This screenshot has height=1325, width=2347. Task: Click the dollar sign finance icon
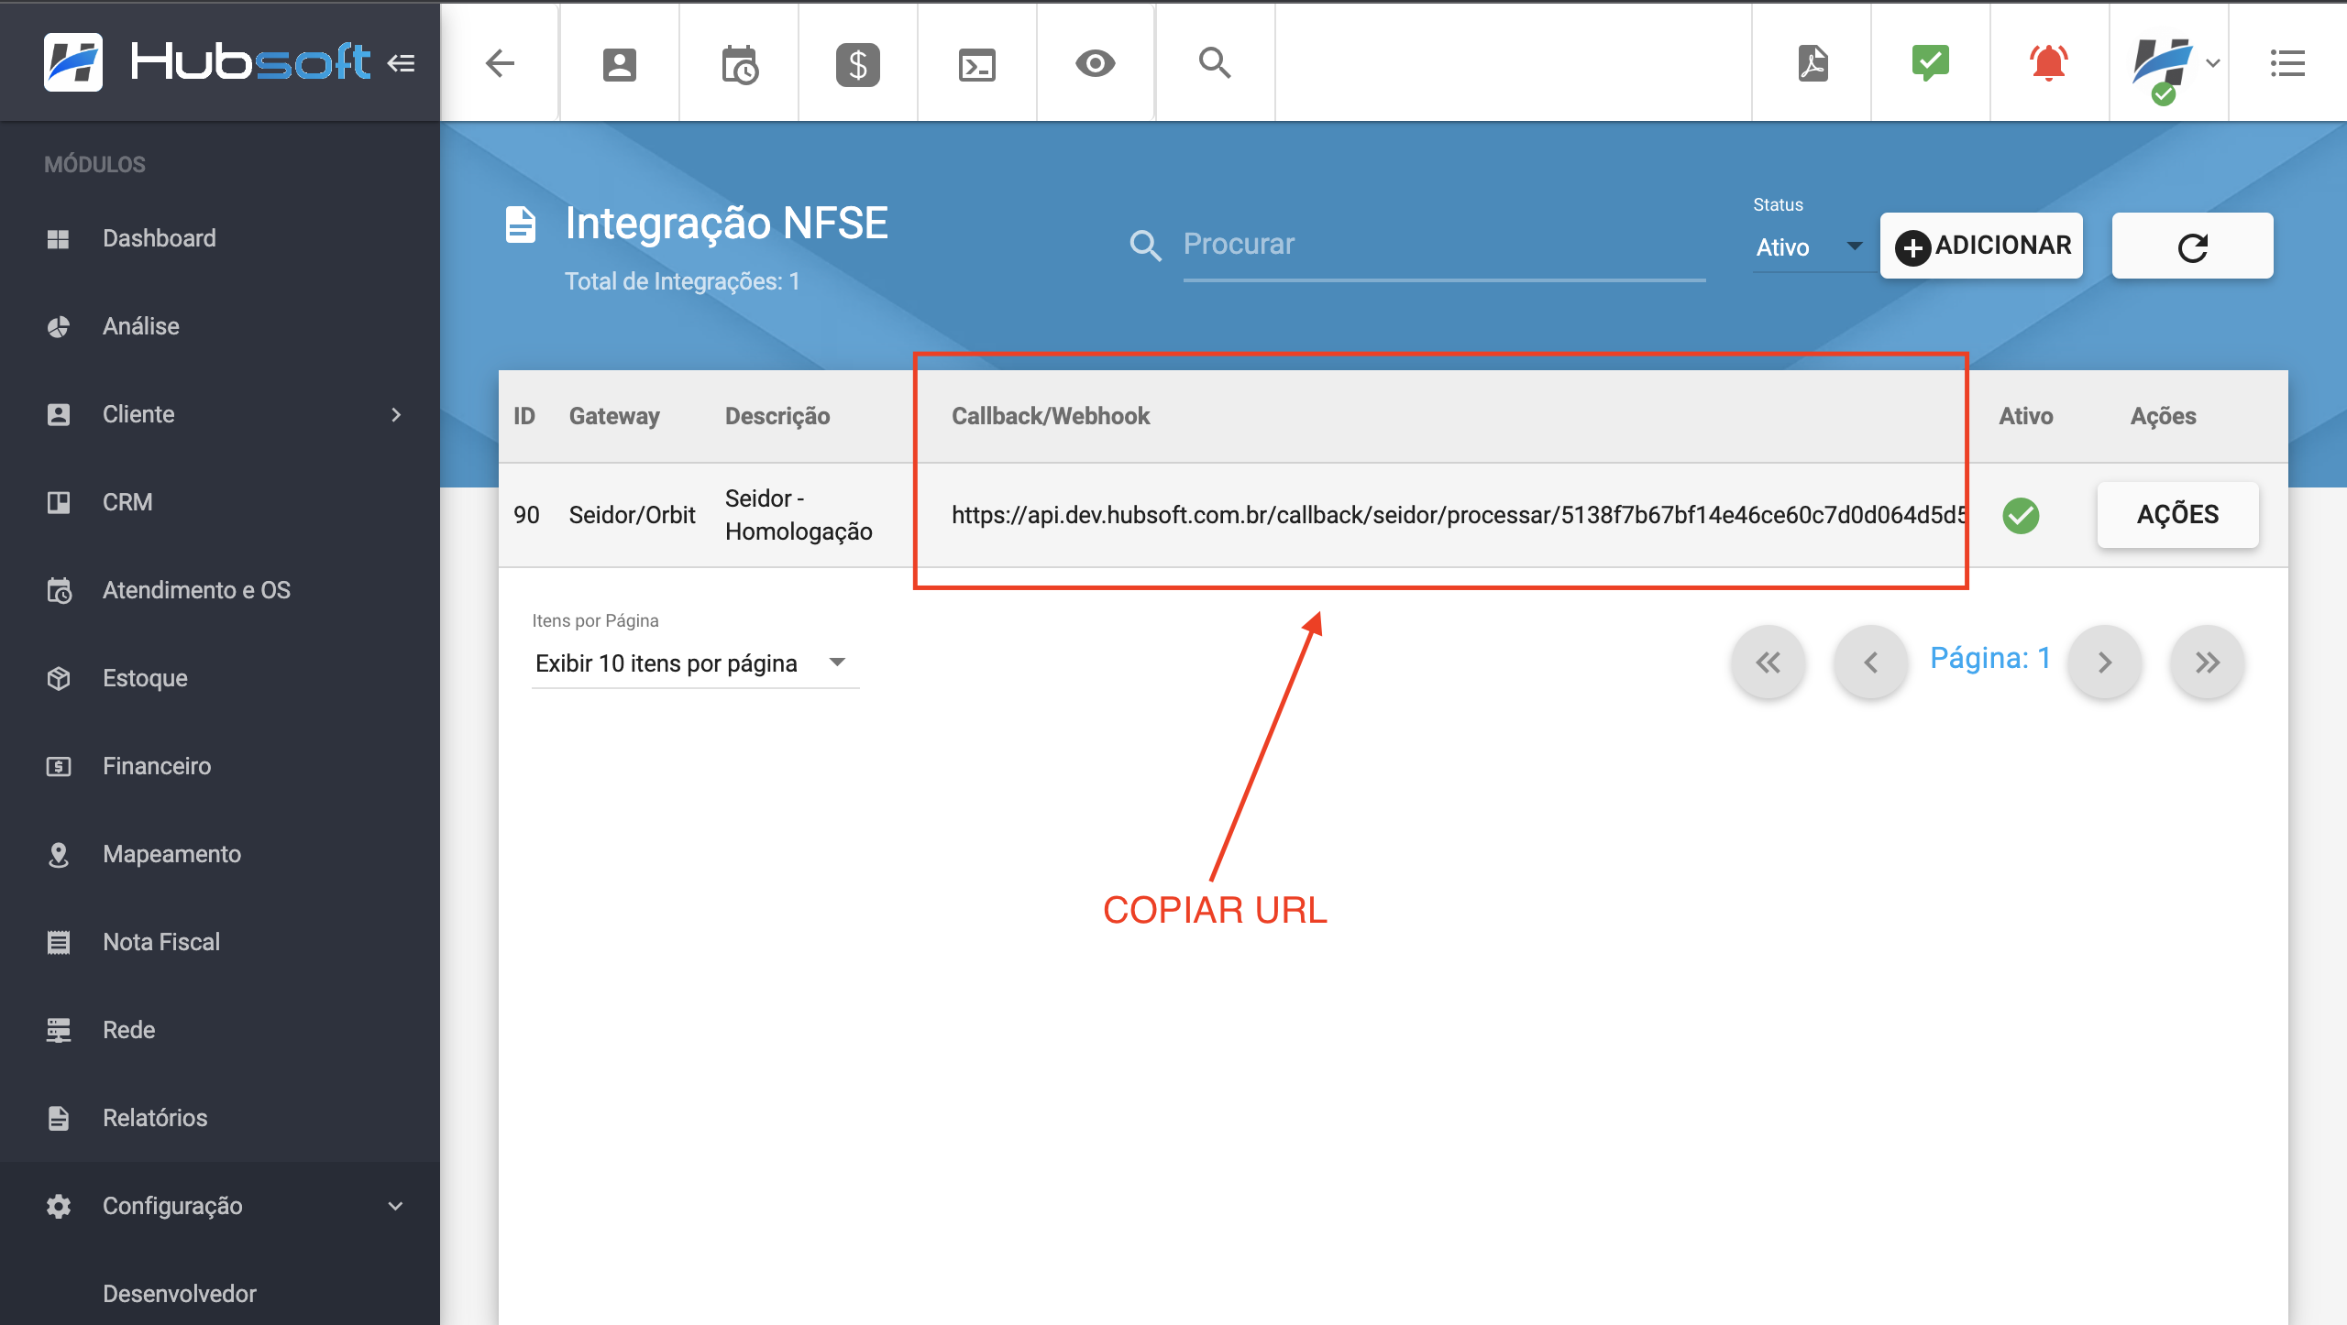point(857,63)
